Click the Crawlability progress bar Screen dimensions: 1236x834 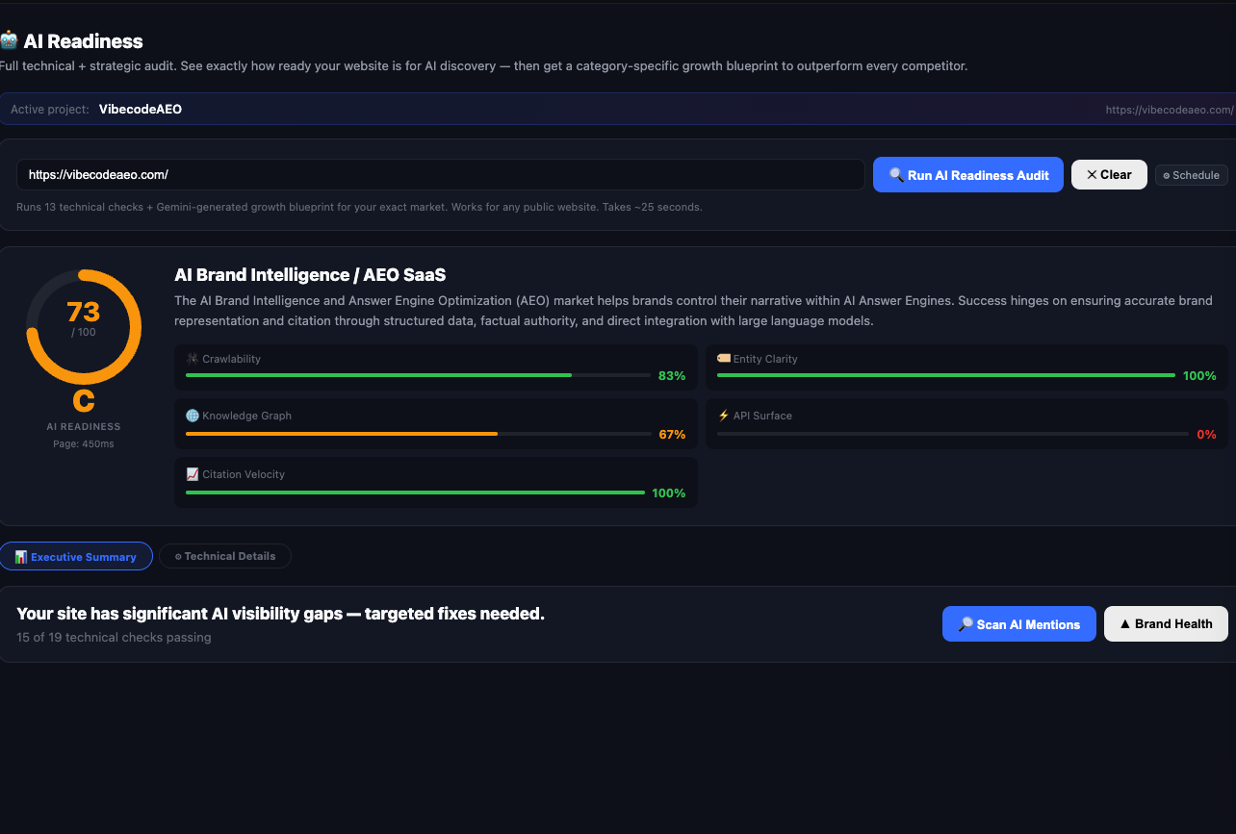pos(418,375)
